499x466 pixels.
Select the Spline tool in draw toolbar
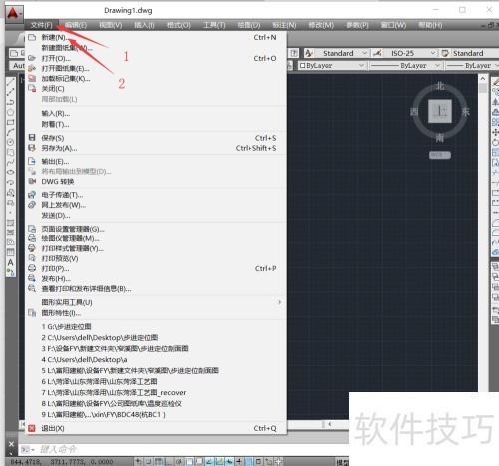point(11,162)
